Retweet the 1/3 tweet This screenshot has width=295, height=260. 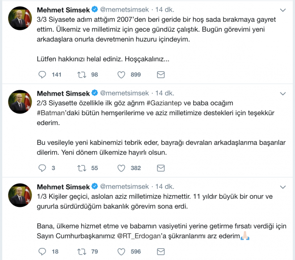[82, 252]
